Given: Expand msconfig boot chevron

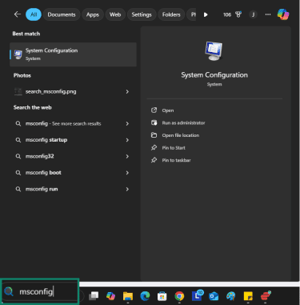Looking at the screenshot, I should coord(127,173).
